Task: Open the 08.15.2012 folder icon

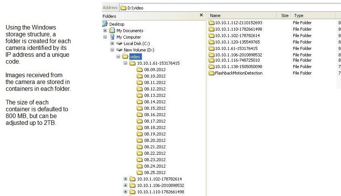Action: click(x=140, y=108)
